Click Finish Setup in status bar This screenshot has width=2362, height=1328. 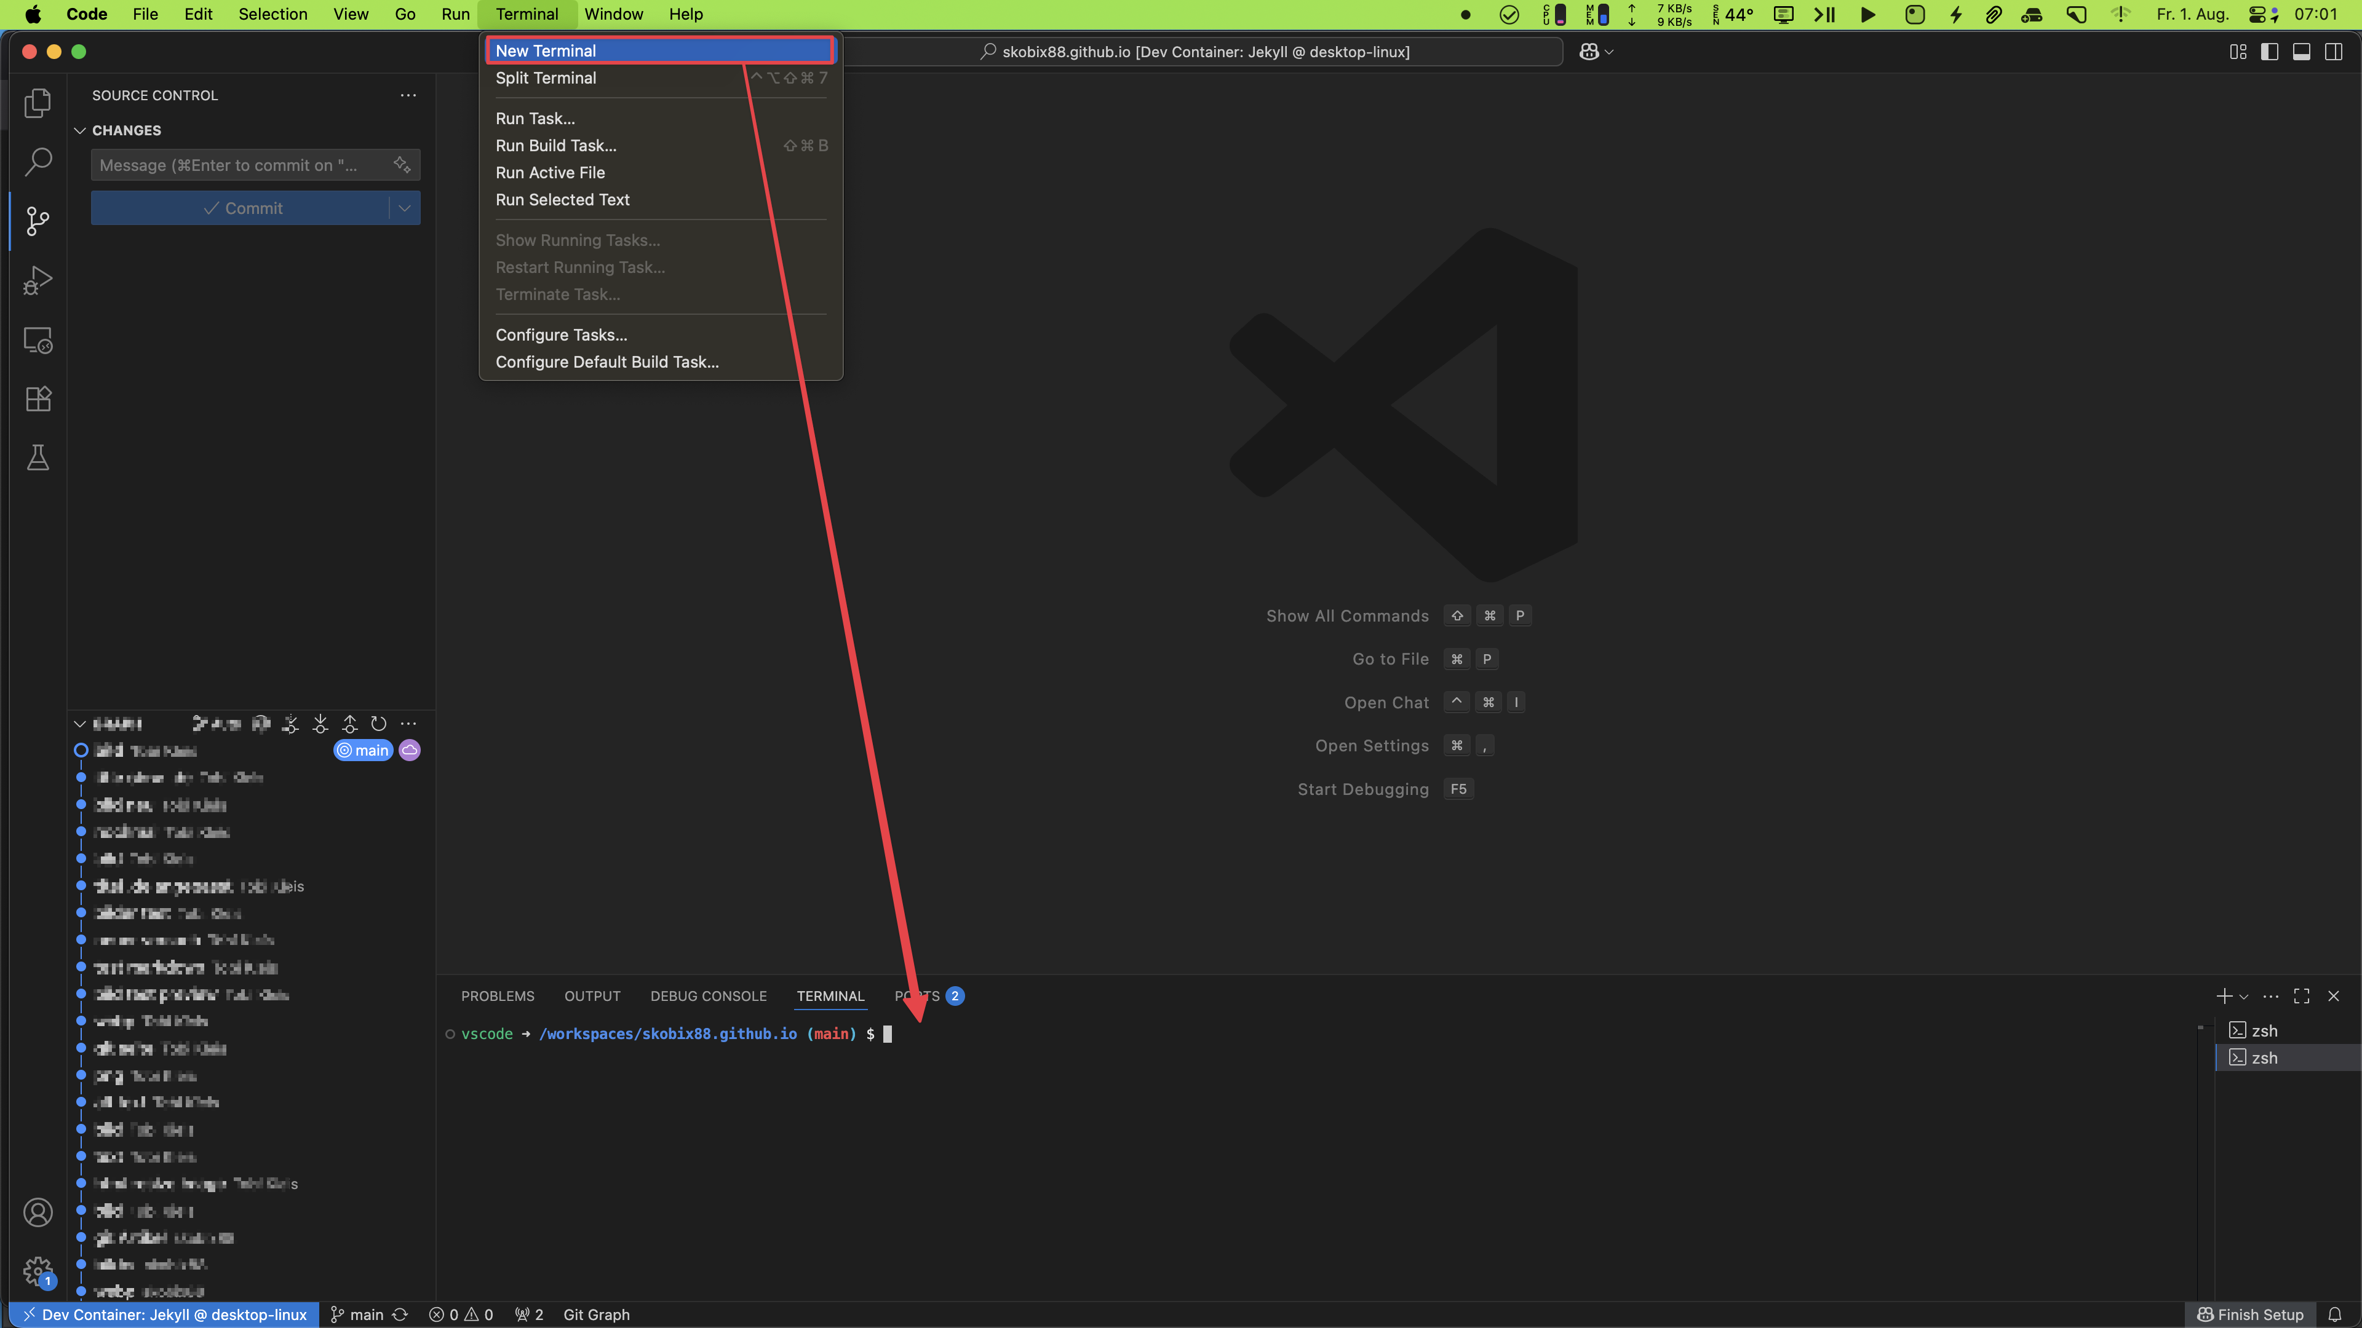pos(2250,1314)
